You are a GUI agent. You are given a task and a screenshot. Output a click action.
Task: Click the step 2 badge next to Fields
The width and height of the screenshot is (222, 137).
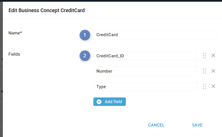85,56
